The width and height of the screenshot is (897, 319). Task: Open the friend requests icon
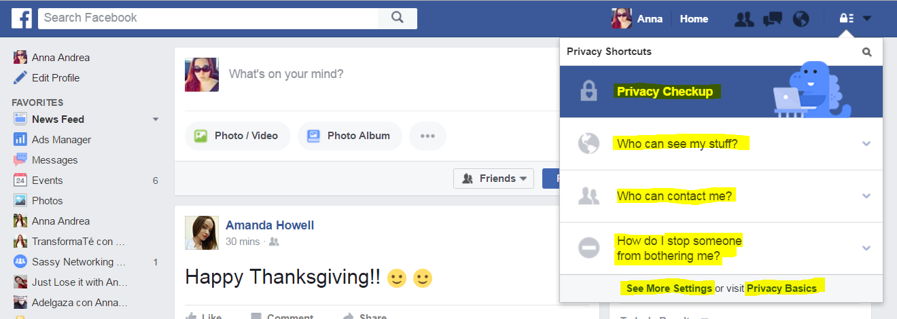pyautogui.click(x=744, y=19)
